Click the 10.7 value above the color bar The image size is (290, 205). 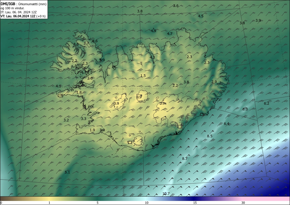(x=166, y=194)
